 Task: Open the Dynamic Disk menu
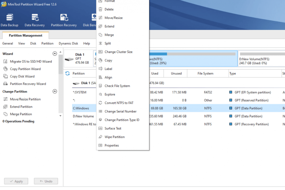[68, 44]
